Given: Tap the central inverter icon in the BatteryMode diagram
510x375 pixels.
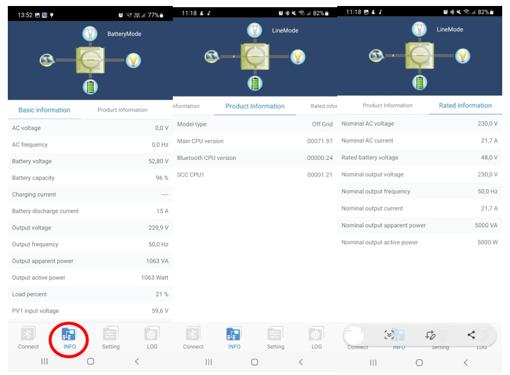Looking at the screenshot, I should coord(90,61).
